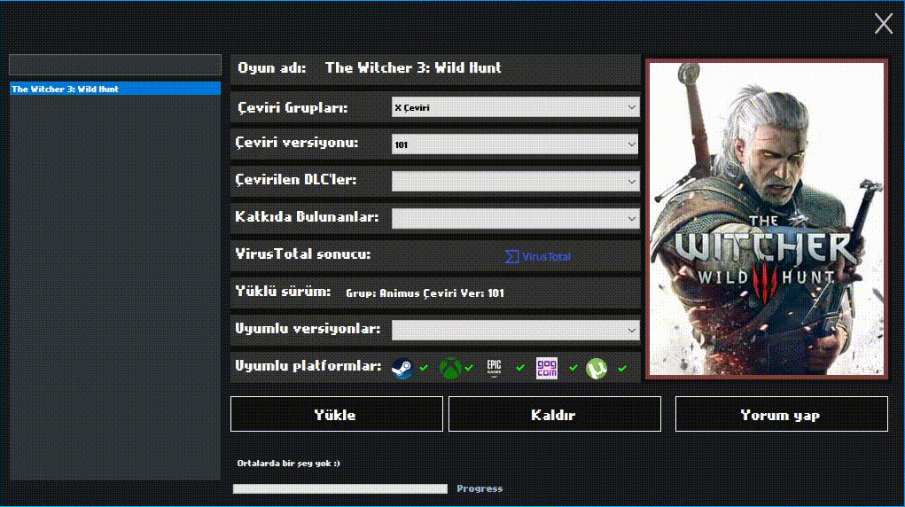The width and height of the screenshot is (905, 507).
Task: Expand the Çevirilen DLC'ler dropdown
Action: [515, 182]
